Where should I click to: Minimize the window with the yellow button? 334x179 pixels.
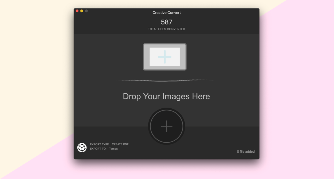82,11
